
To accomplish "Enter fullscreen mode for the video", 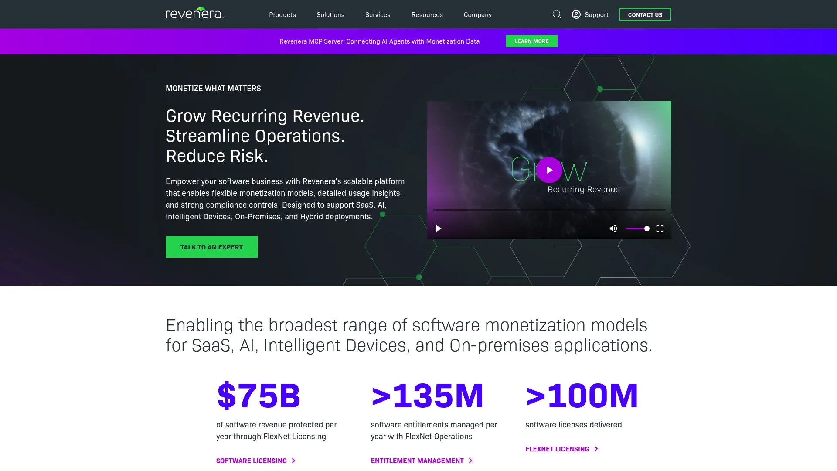I will [660, 229].
